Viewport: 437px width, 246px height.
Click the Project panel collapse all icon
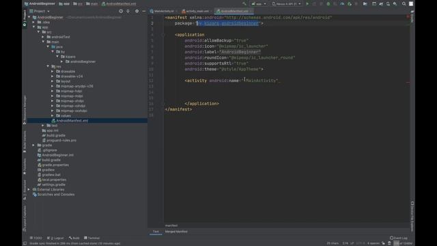tap(128, 11)
